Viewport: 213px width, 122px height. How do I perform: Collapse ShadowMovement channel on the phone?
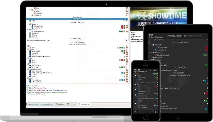(134, 95)
